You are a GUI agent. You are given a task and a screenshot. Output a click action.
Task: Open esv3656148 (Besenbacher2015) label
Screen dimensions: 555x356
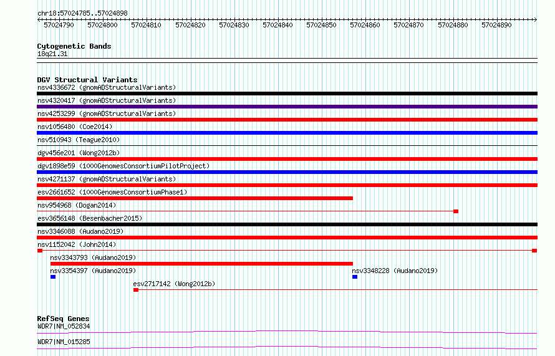click(x=90, y=218)
